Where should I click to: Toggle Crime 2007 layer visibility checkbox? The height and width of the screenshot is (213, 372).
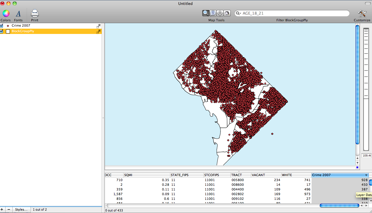point(1,26)
